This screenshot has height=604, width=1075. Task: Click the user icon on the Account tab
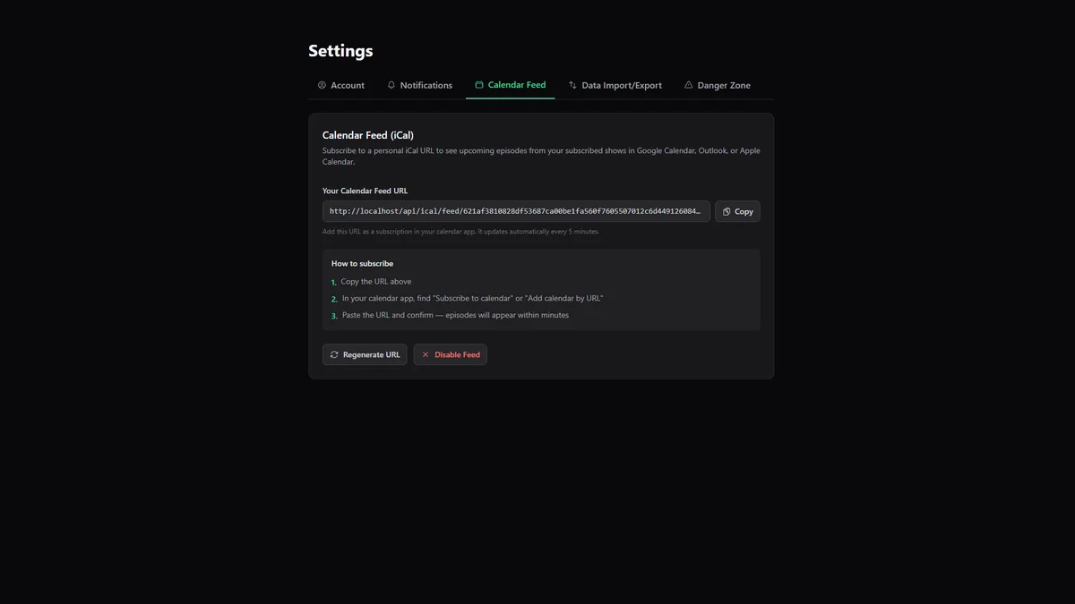[322, 85]
